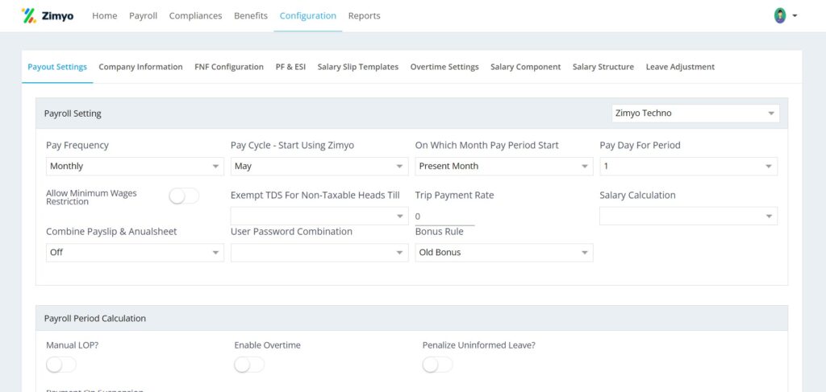Open Salary Component tab
Image resolution: width=826 pixels, height=392 pixels.
tap(526, 67)
